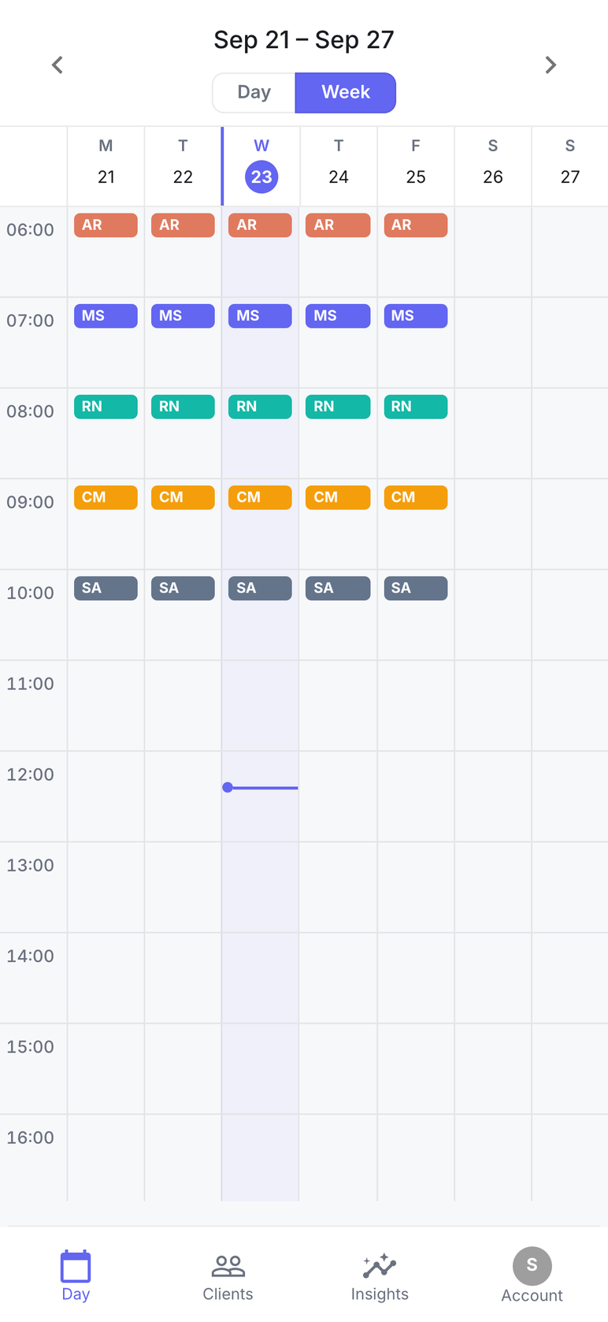
Task: Open SA appointment on Tuesday 22
Action: tap(183, 589)
